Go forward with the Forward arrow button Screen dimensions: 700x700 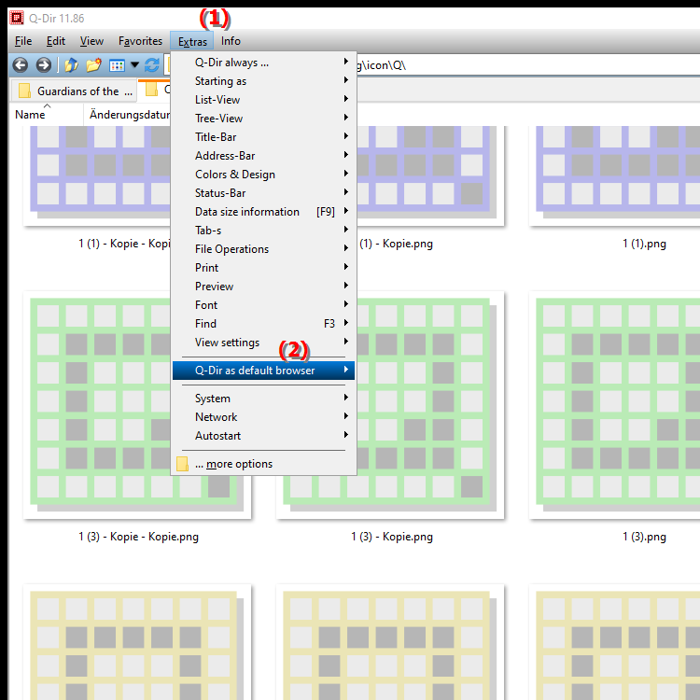(43, 65)
